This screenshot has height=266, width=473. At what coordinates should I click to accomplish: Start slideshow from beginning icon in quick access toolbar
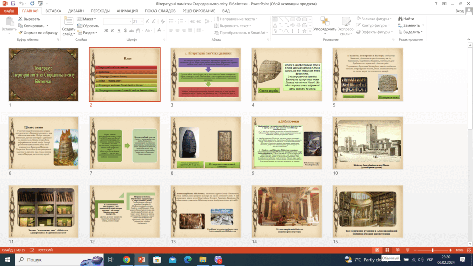(40, 4)
